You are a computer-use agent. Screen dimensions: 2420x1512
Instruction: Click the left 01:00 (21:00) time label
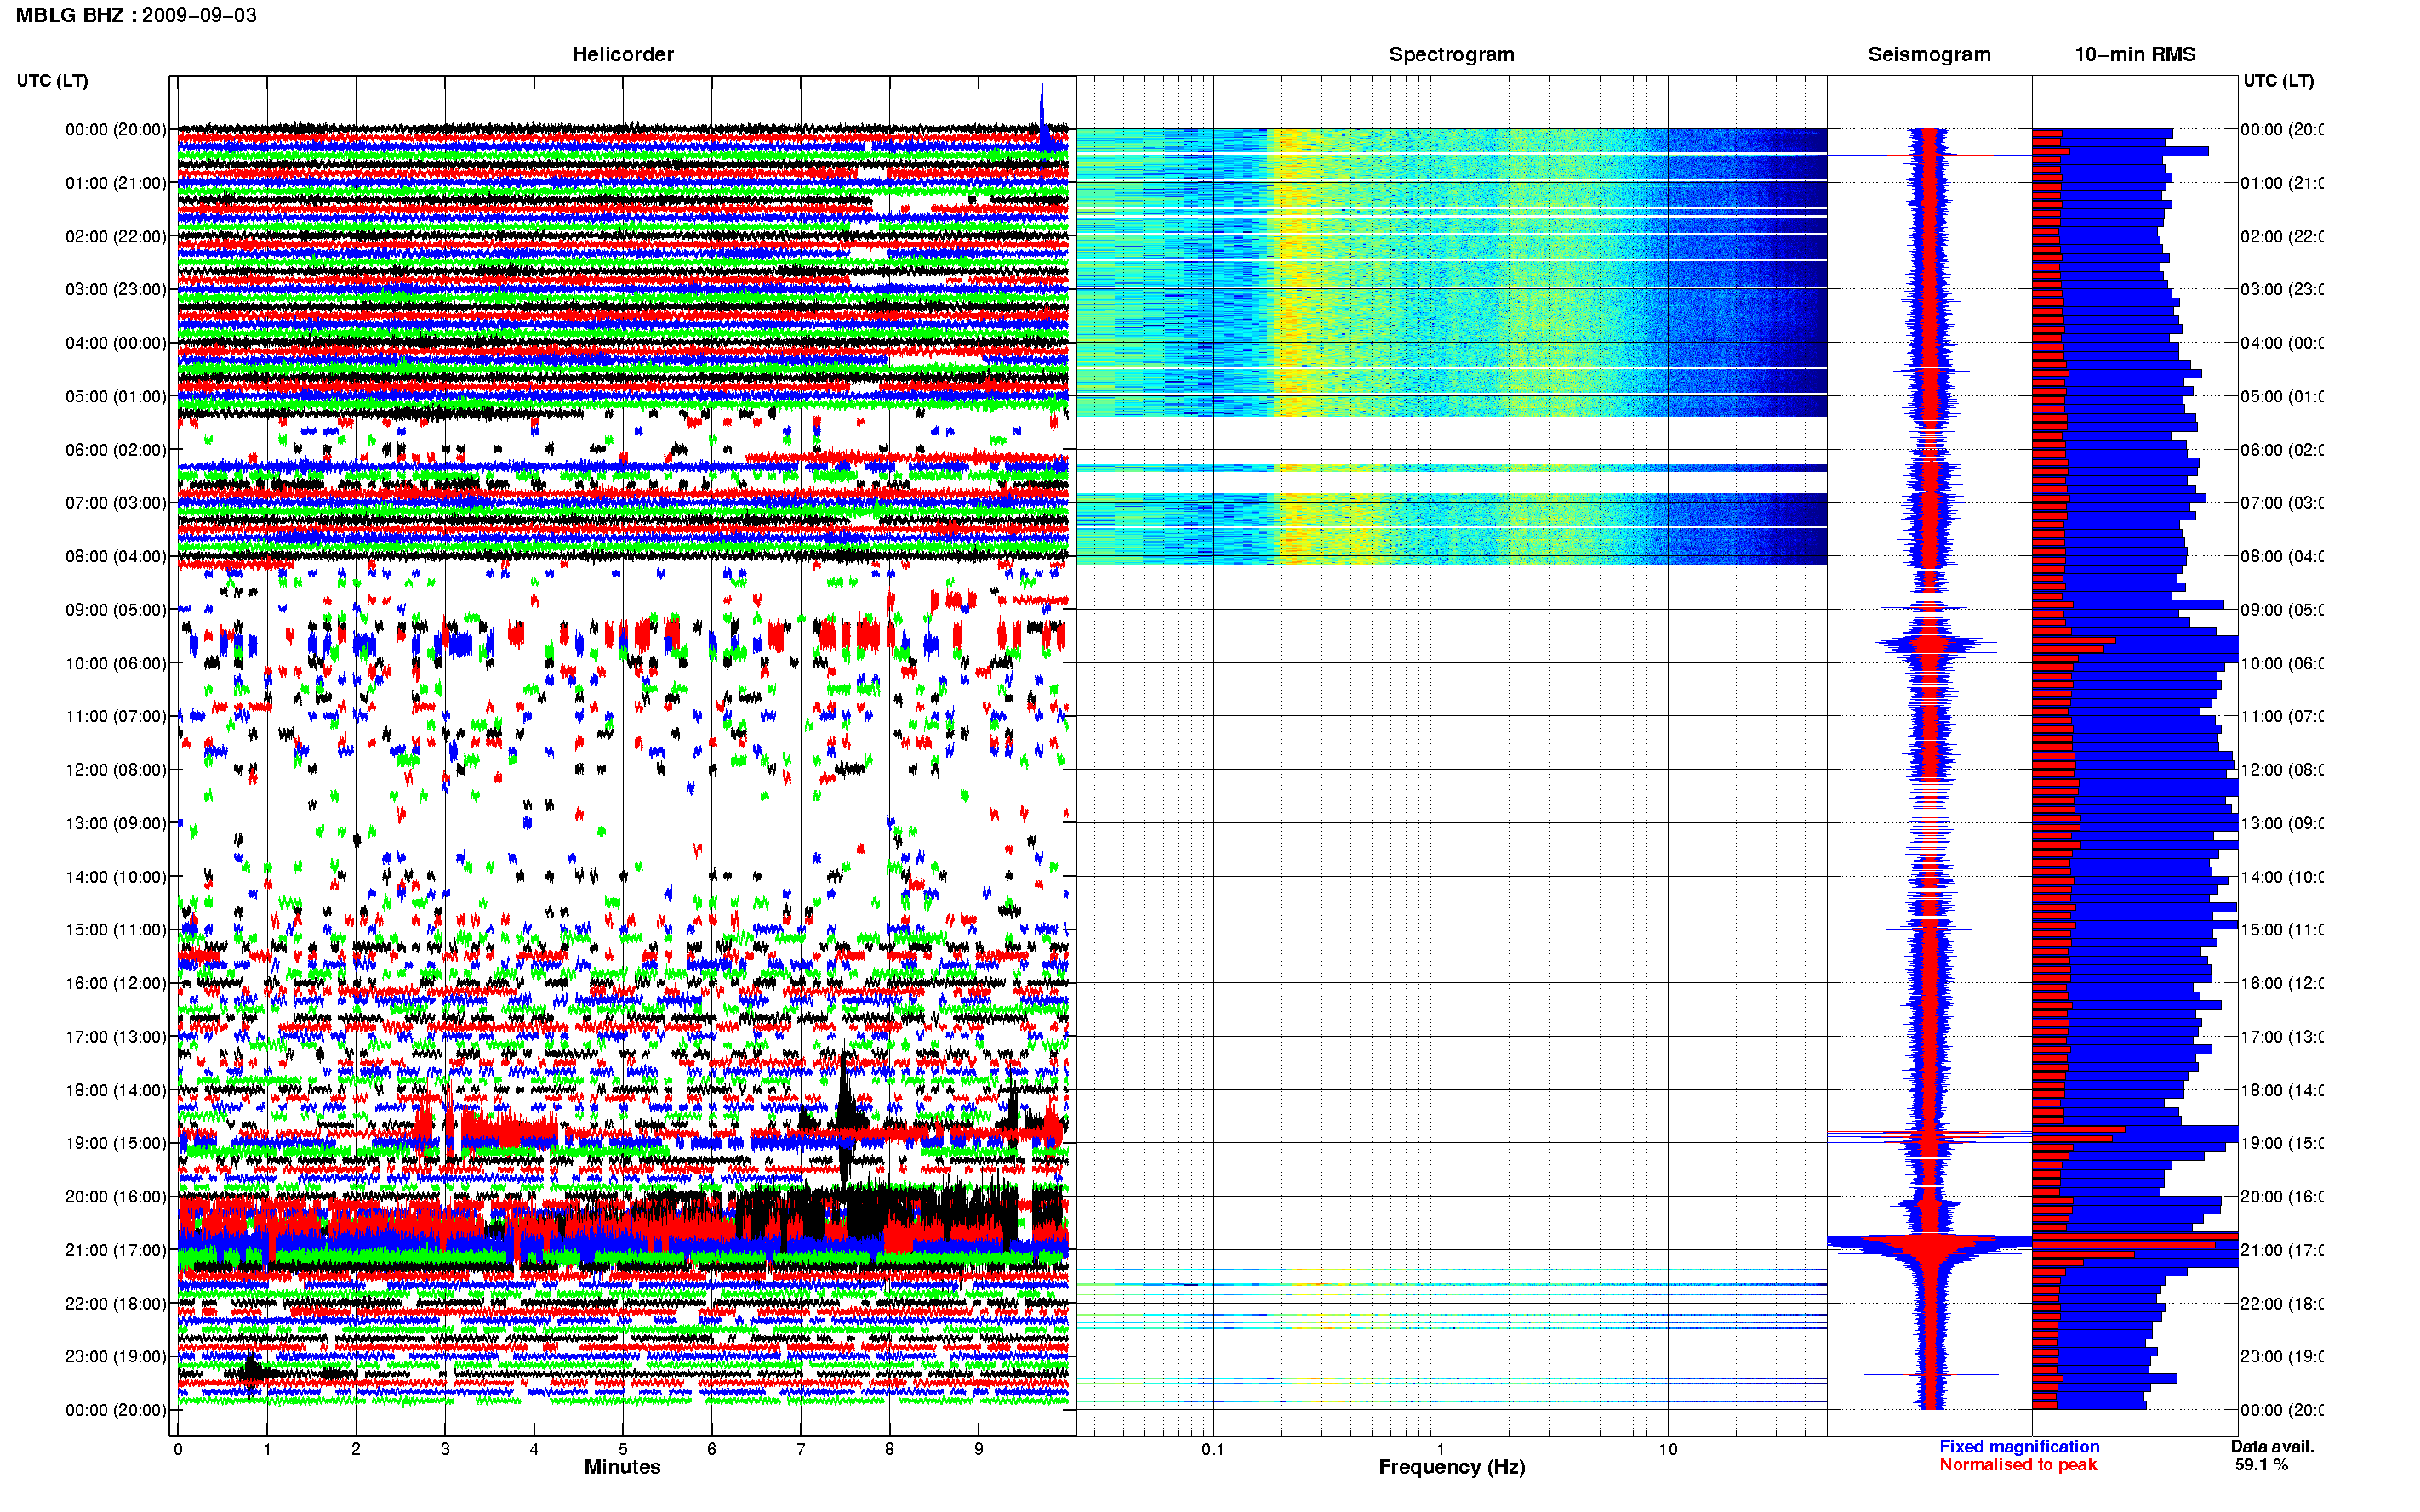[x=115, y=183]
